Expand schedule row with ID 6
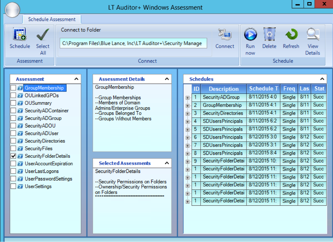The height and width of the screenshot is (242, 333). click(188, 138)
